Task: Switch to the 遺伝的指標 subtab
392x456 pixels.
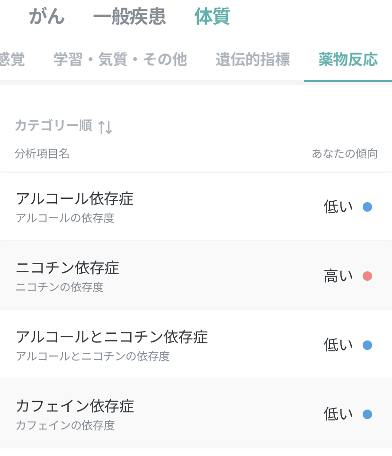Action: (x=253, y=59)
